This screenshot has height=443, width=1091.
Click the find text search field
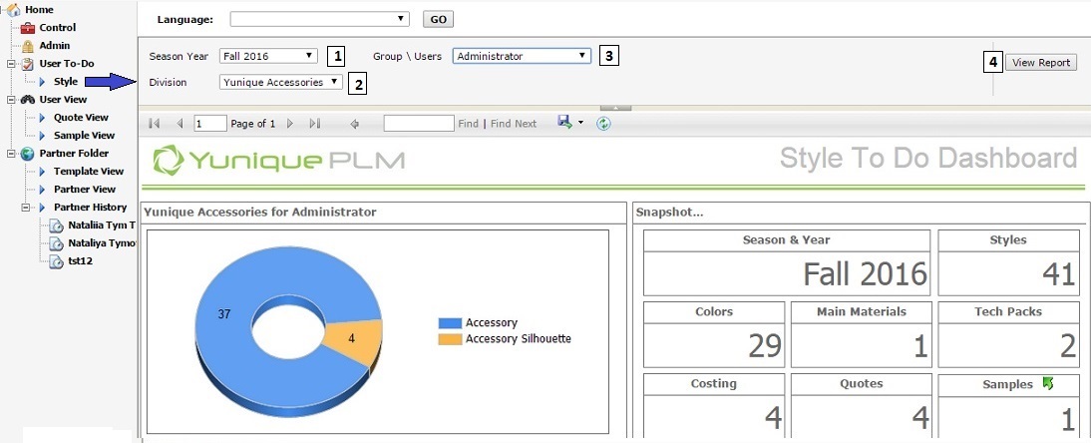click(x=419, y=124)
